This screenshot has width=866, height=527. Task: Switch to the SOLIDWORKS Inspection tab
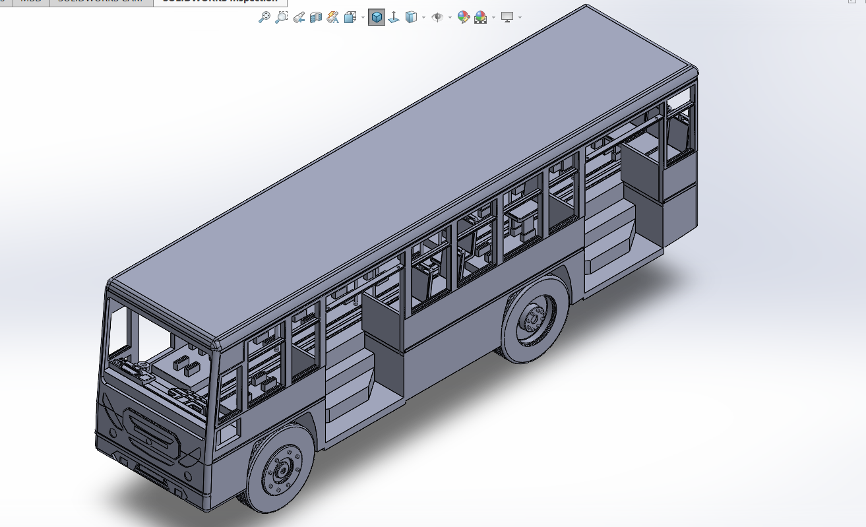pyautogui.click(x=220, y=2)
